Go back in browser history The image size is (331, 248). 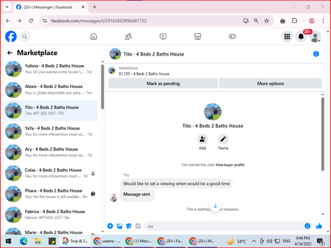[8, 21]
